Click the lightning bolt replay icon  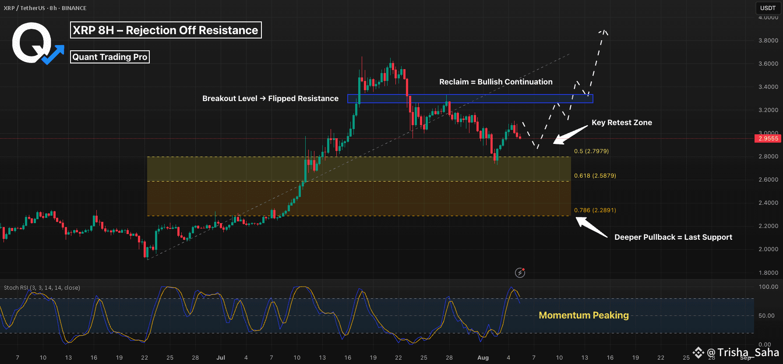click(x=520, y=273)
